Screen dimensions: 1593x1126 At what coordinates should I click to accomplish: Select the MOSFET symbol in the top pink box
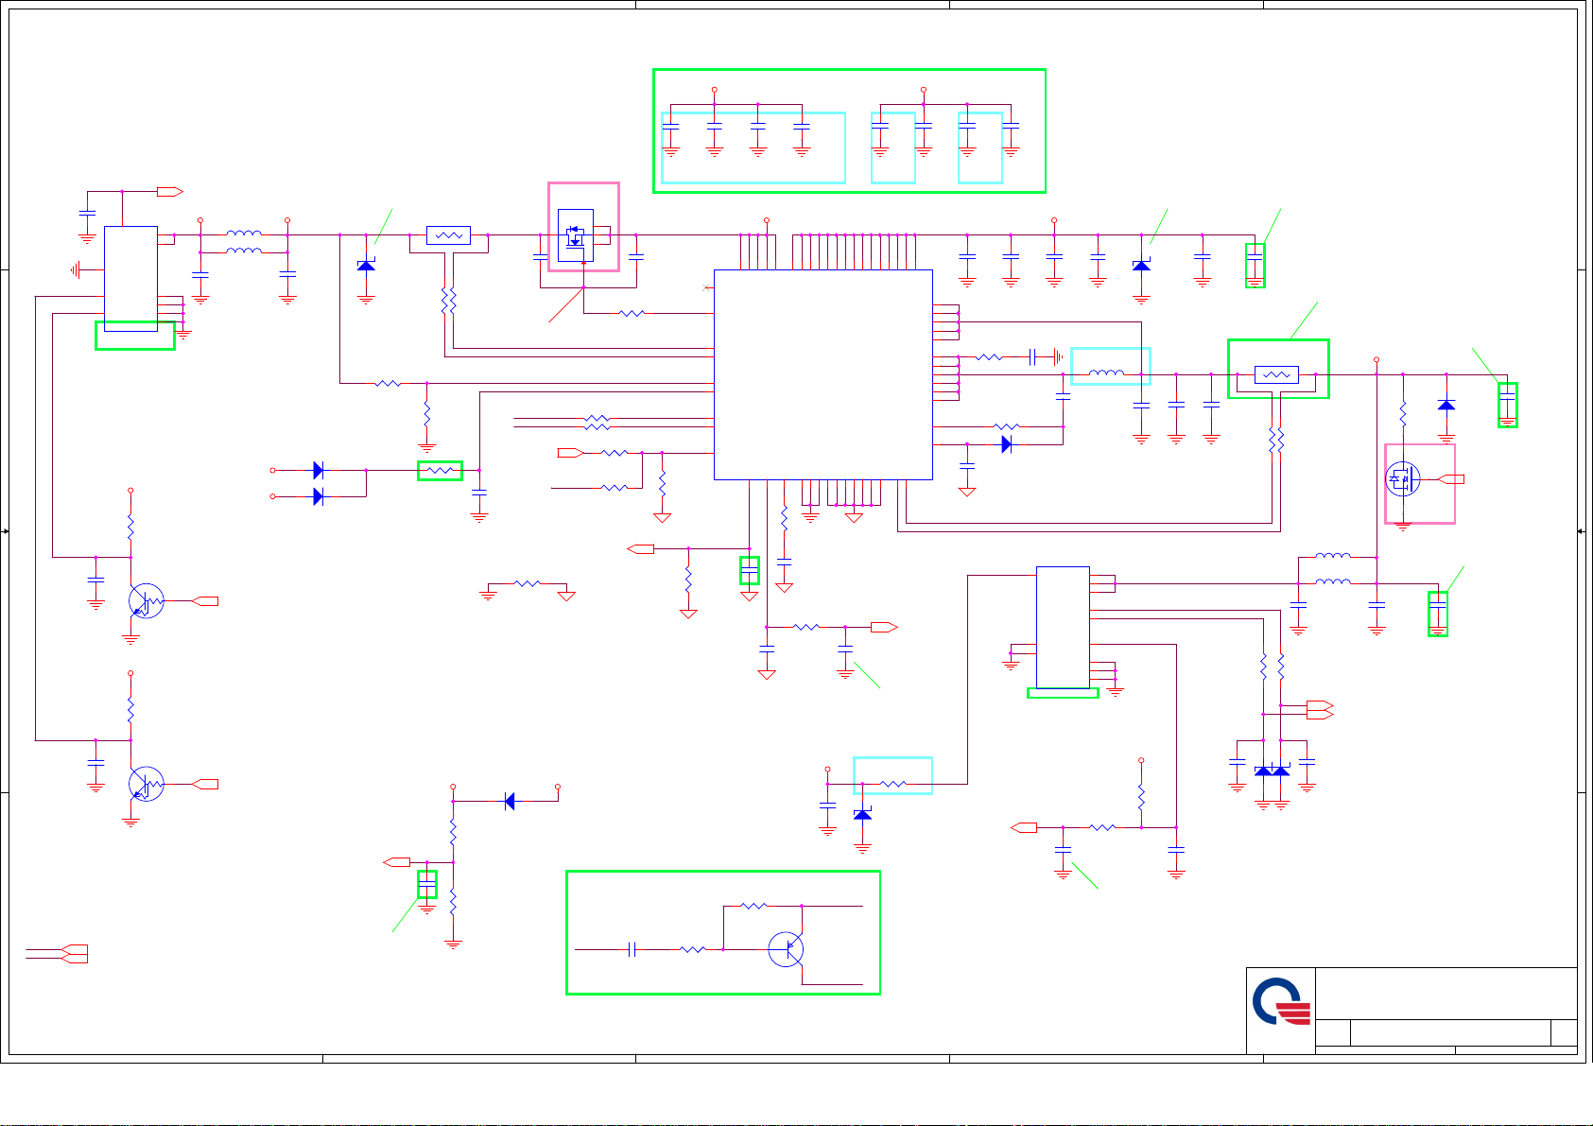[x=576, y=234]
